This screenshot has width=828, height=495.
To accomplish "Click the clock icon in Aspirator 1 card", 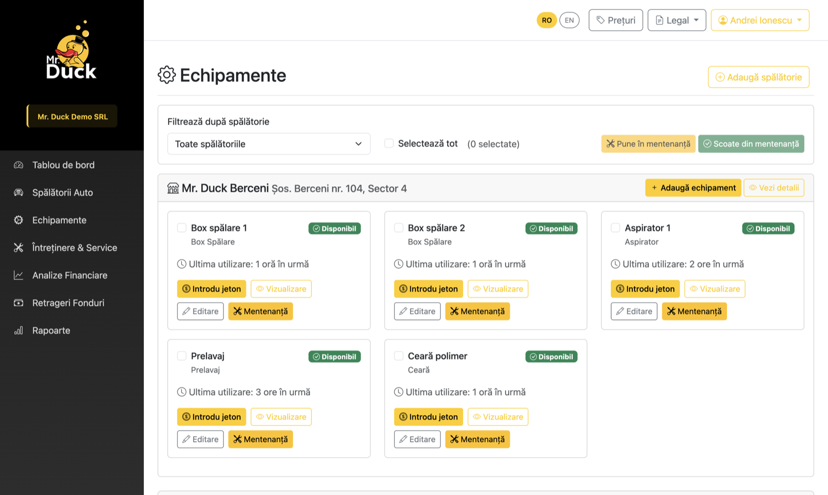I will 615,264.
